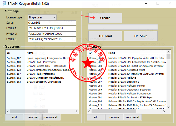The width and height of the screenshot is (176, 126).
Task: Click Modules list scroll right arrow
Action: click(x=164, y=112)
